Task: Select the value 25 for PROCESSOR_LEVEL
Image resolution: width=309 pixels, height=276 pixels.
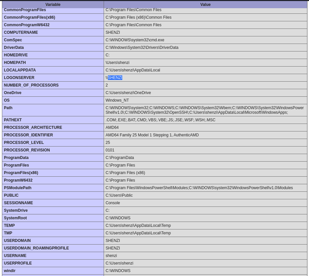Action: 108,143
